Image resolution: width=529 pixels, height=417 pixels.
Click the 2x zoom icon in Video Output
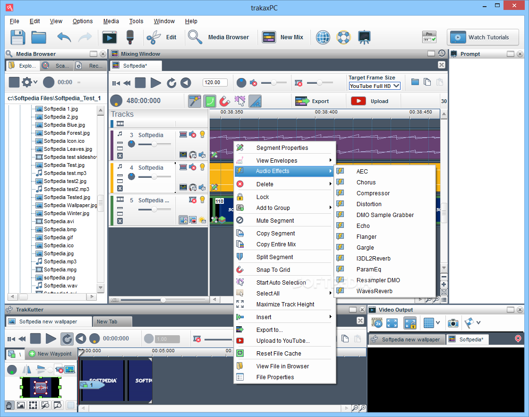coord(377,323)
